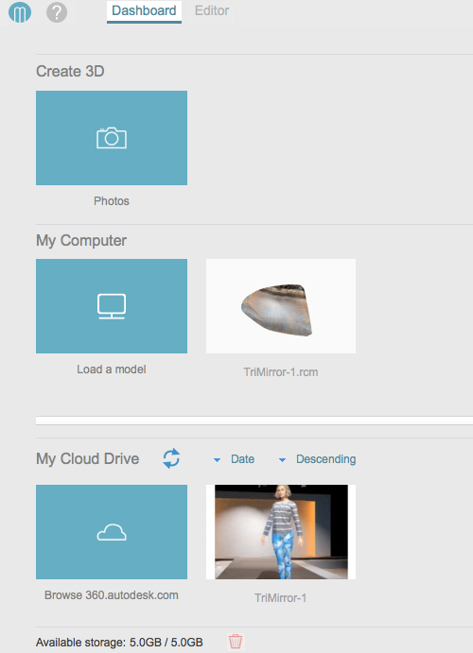Image resolution: width=473 pixels, height=653 pixels.
Task: Open the help question mark icon
Action: [57, 12]
